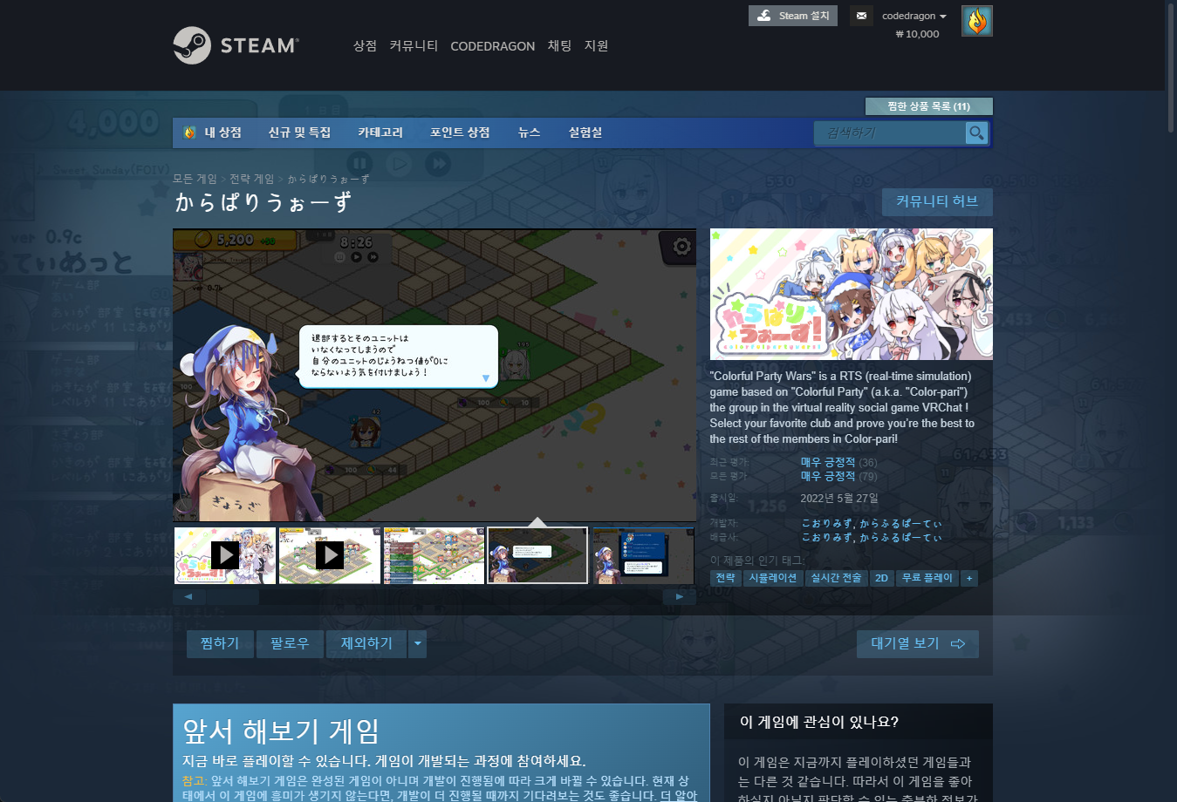Open the 카테고리 tab
This screenshot has width=1177, height=802.
(380, 133)
